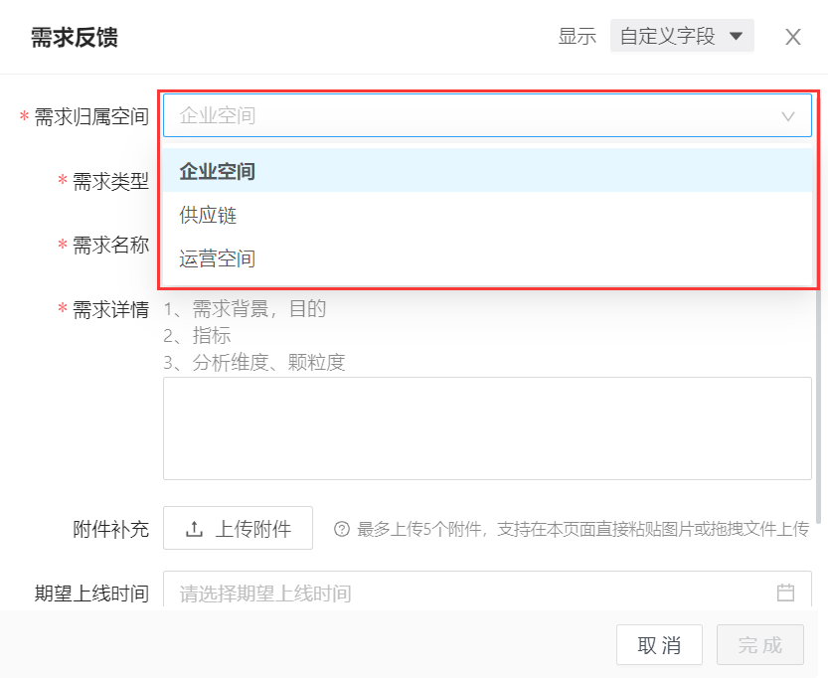Image resolution: width=828 pixels, height=678 pixels.
Task: Click the 期望上线时间 date input
Action: (x=467, y=593)
